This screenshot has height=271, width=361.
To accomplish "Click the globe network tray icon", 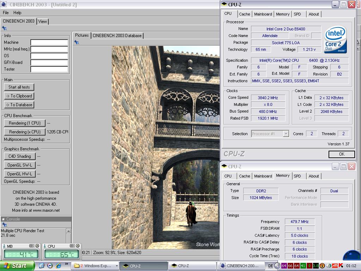I will [x=329, y=266].
